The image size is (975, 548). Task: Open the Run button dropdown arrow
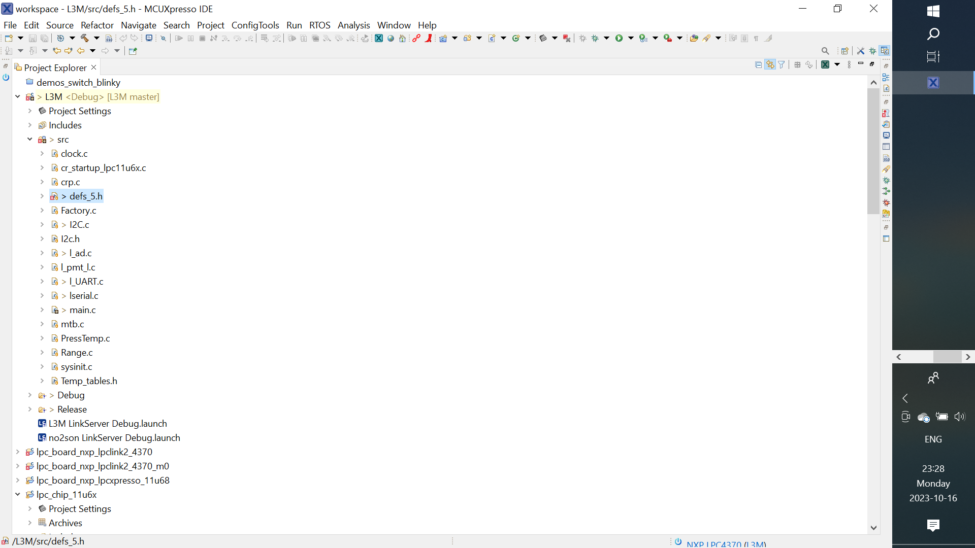point(631,38)
